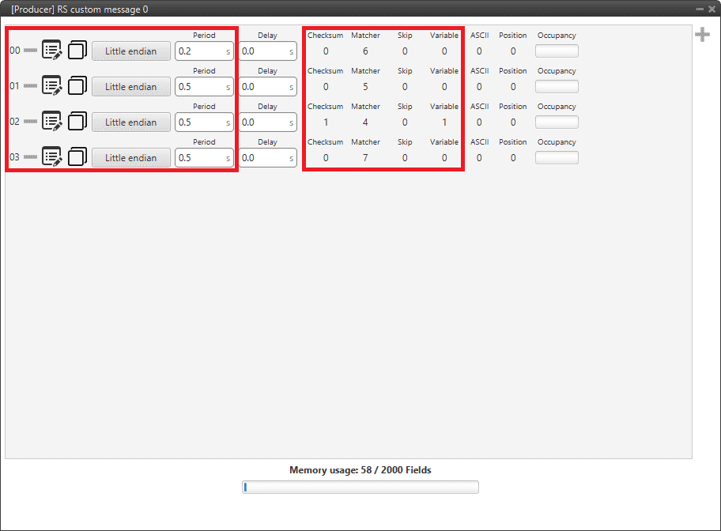Open the edit message icon for row 03
The height and width of the screenshot is (531, 721).
tap(52, 157)
